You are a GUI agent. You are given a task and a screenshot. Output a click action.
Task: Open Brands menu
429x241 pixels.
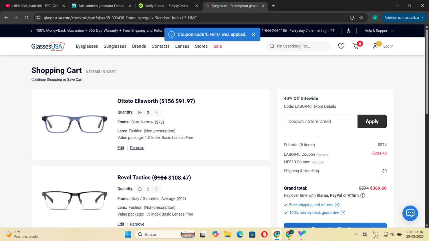pos(139,46)
